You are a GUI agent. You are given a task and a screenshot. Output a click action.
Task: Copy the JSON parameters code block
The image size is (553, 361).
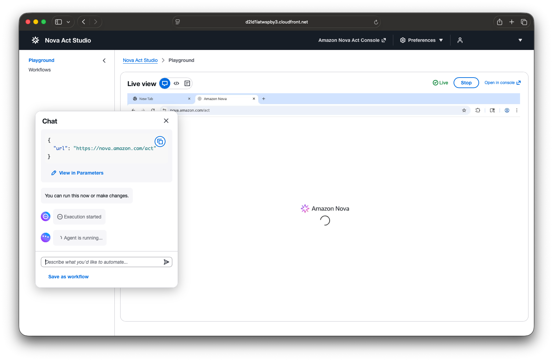click(160, 142)
